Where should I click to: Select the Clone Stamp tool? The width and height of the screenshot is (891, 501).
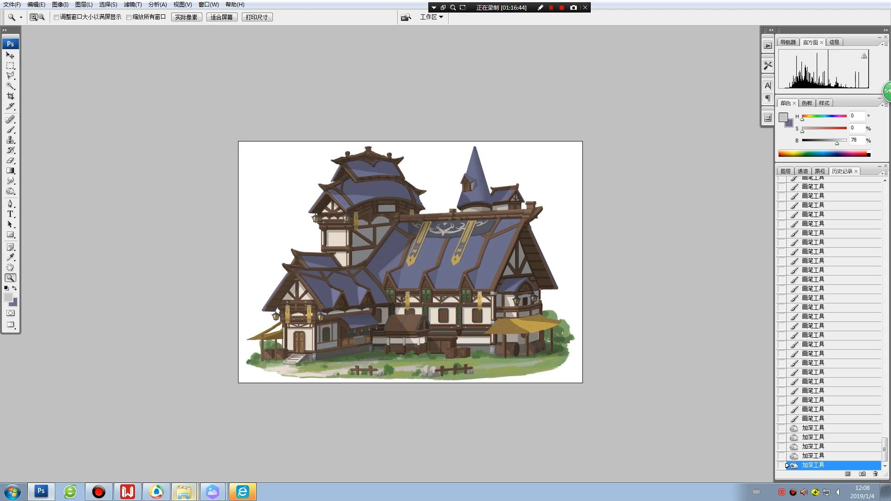[10, 140]
